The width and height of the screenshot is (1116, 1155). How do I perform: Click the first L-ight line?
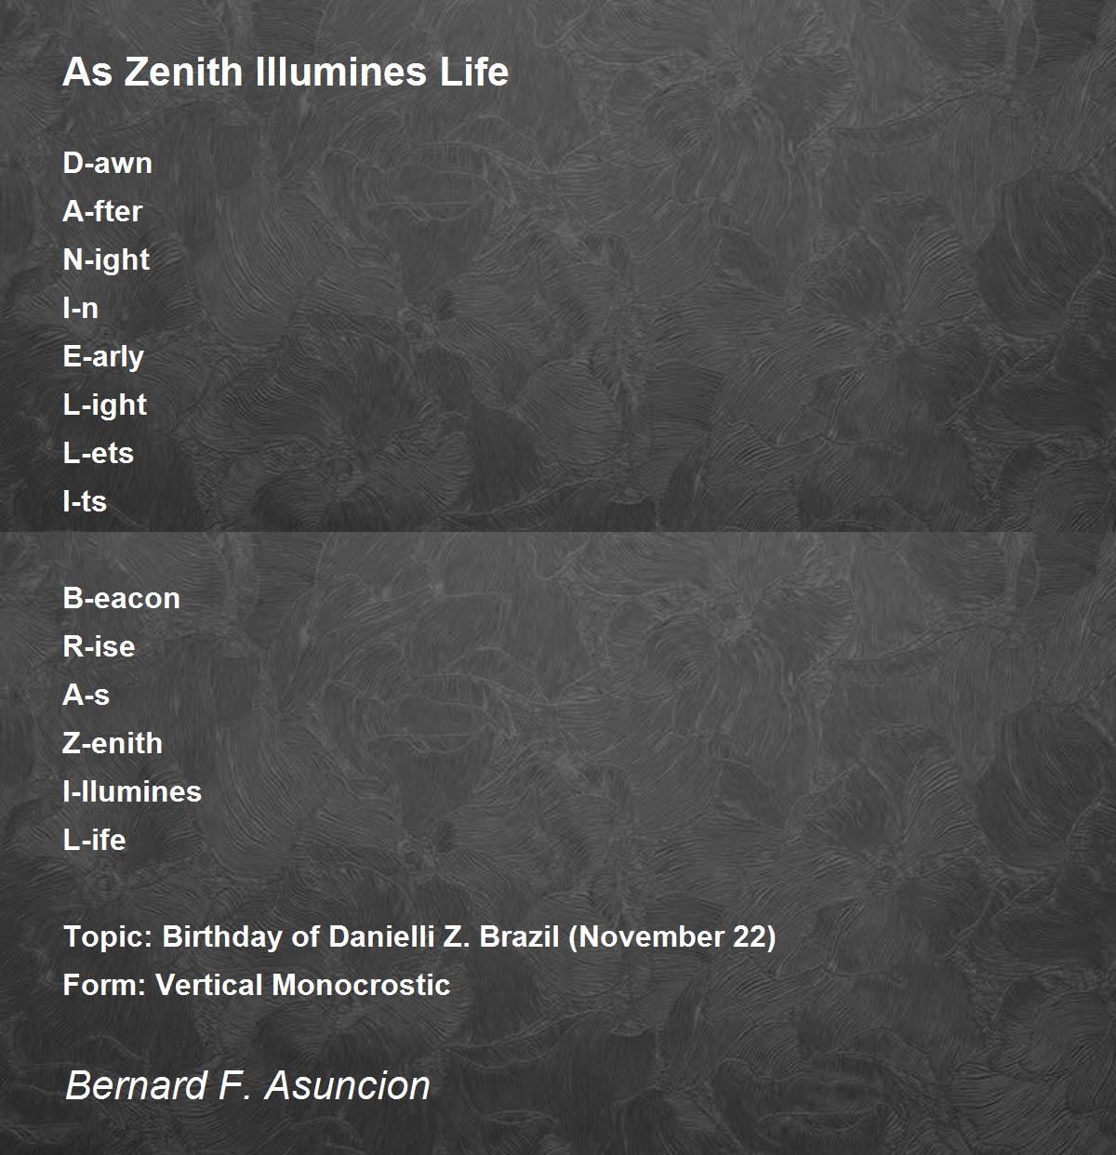coord(104,405)
